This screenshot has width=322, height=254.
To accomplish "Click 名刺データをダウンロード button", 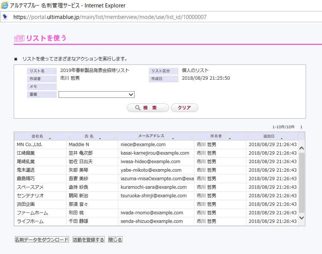I will tap(42, 240).
